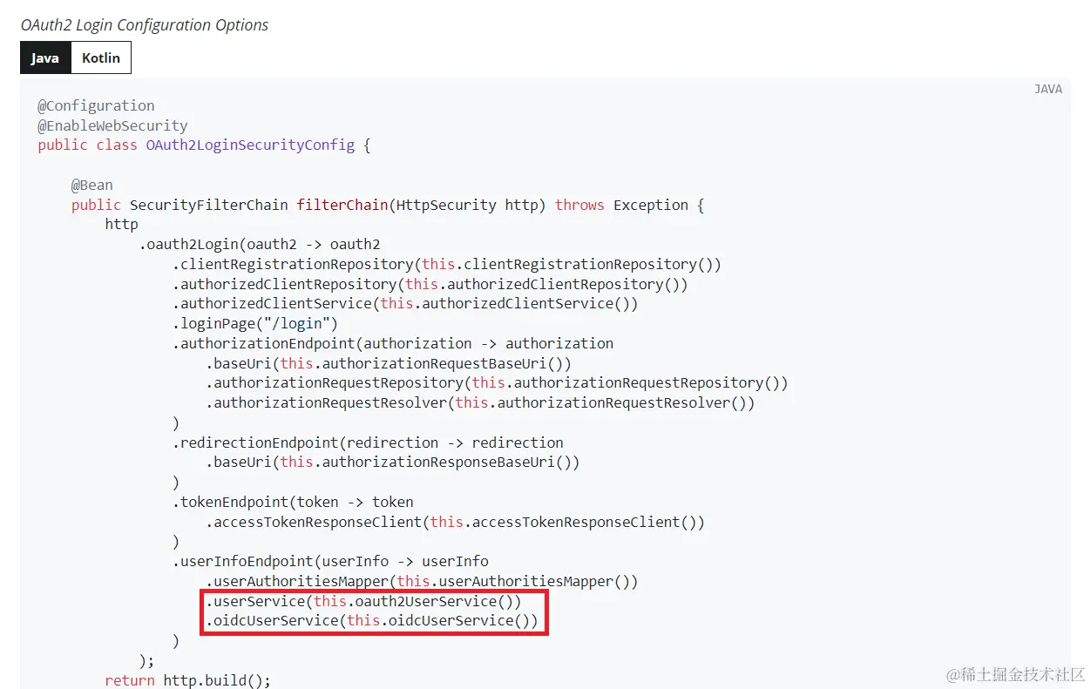
Task: Select the @Bean annotation line
Action: tap(91, 184)
